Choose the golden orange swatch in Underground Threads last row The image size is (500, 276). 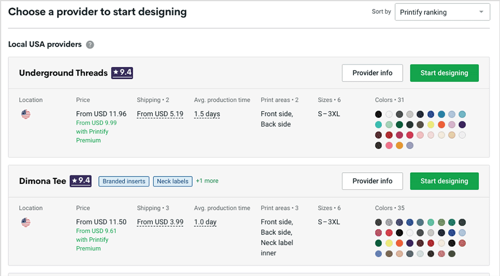pos(399,145)
